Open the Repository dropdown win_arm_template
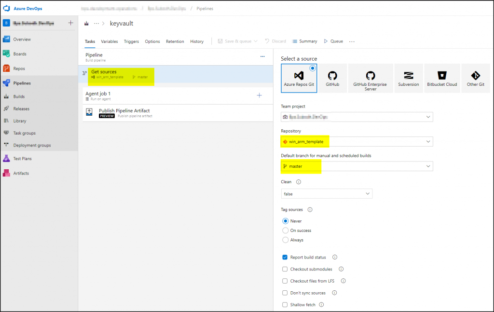 (357, 142)
